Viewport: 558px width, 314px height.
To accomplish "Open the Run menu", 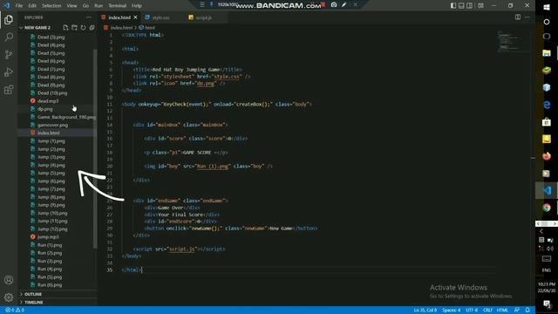I will pos(99,6).
